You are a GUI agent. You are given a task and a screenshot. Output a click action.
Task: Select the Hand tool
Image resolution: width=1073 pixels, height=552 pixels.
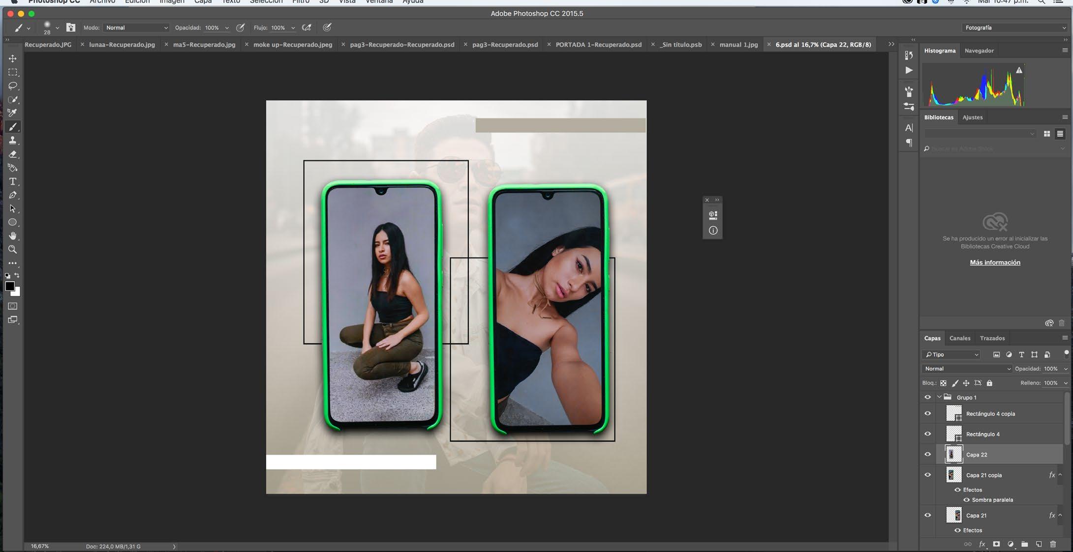(x=13, y=236)
